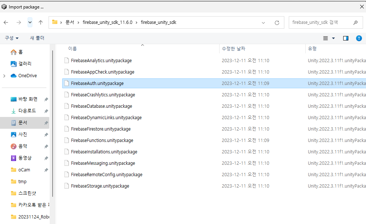Click firebase_unity_sdk breadcrumb segment
Screen dimensions: 366x224
coord(159,22)
